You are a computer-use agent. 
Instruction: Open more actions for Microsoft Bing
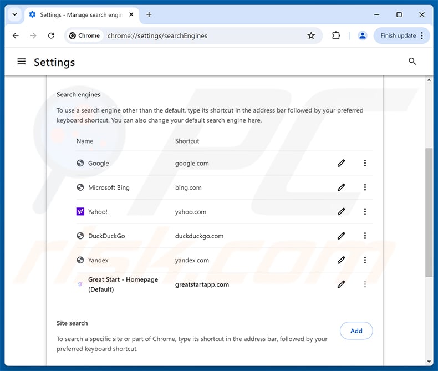point(365,187)
